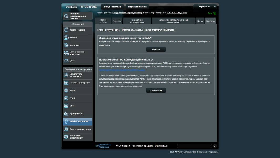The image size is (280, 158).
Task: Click the App text label
Action: click(210, 13)
